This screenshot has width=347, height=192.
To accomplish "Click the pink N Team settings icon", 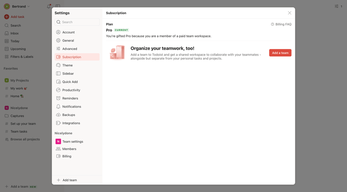I will pos(58,141).
